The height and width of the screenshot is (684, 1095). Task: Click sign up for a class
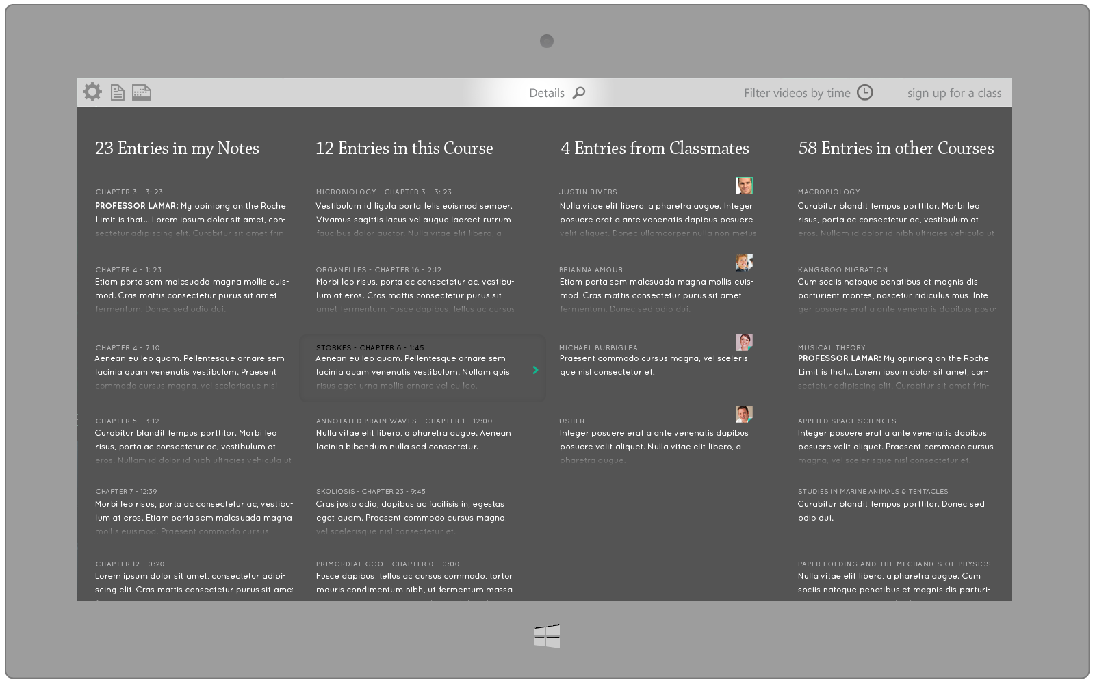coord(954,93)
